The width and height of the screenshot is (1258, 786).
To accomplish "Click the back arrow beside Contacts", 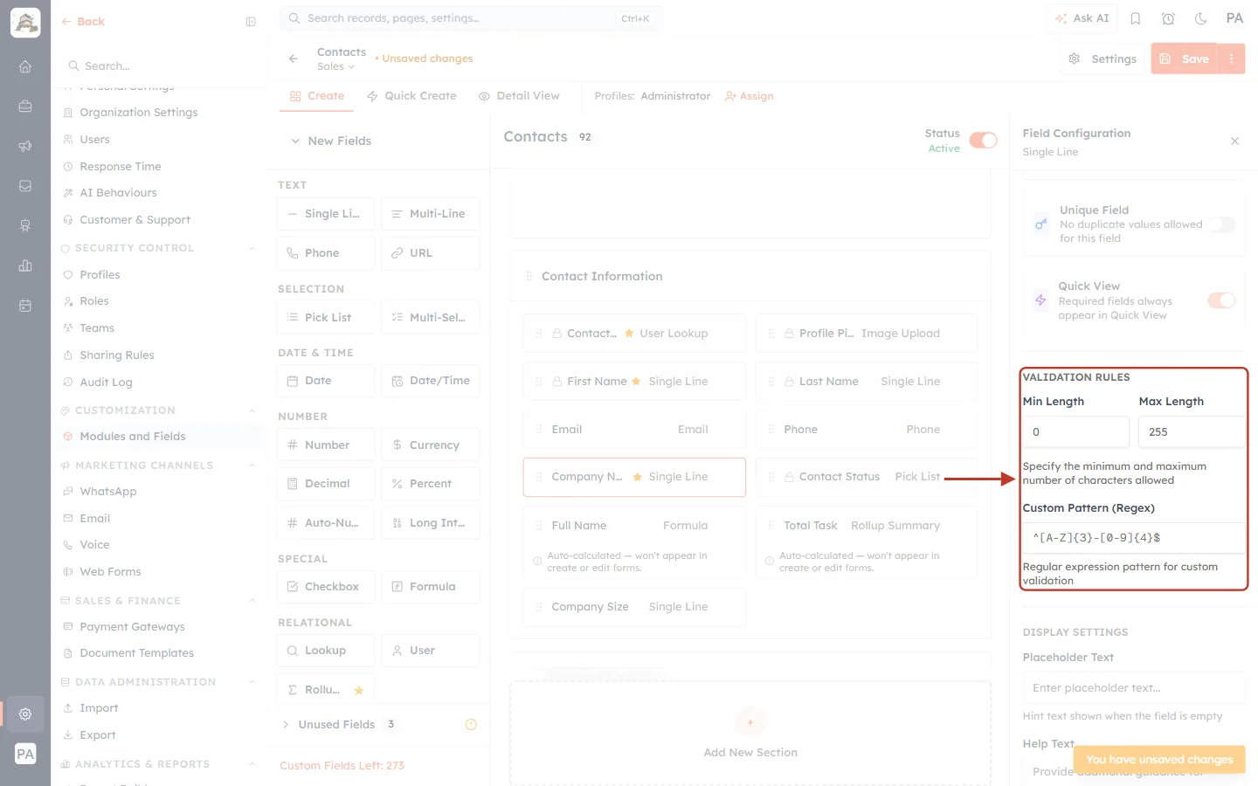I will coord(294,59).
